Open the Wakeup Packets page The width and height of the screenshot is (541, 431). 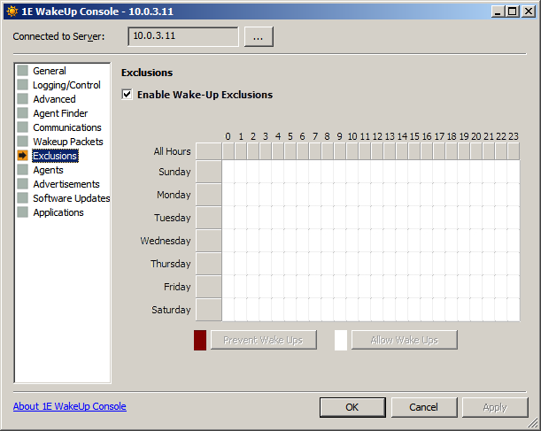[x=67, y=142]
